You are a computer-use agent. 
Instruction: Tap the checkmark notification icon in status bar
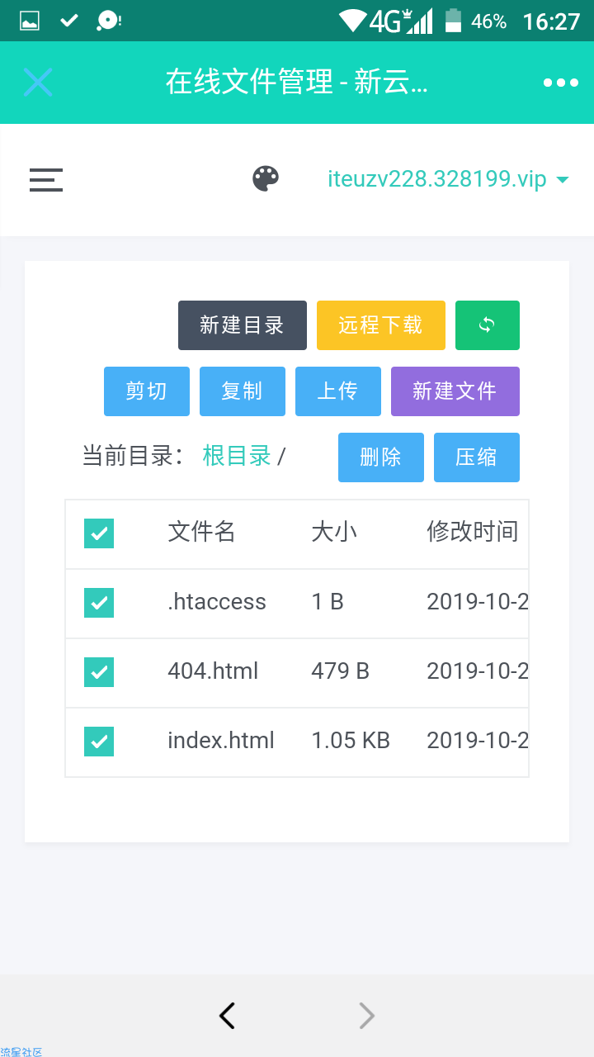[x=69, y=21]
